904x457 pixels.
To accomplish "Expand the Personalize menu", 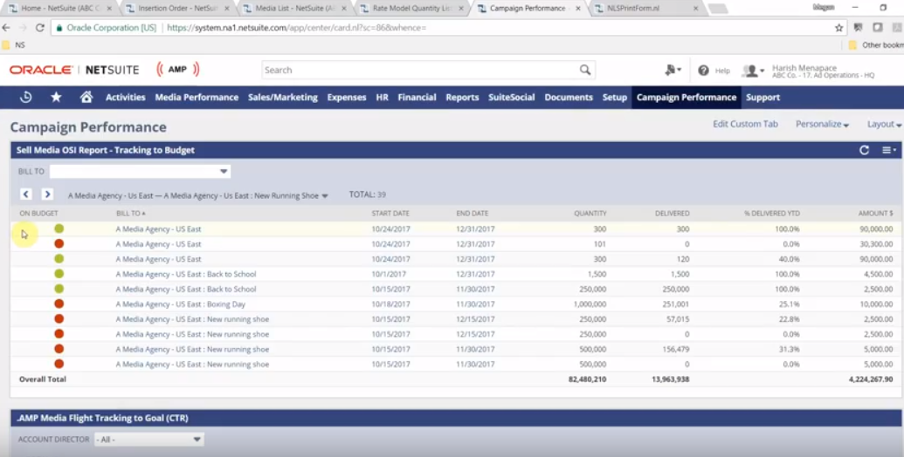I will (x=822, y=125).
